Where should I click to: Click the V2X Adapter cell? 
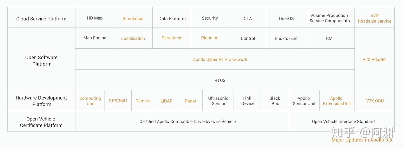click(375, 59)
